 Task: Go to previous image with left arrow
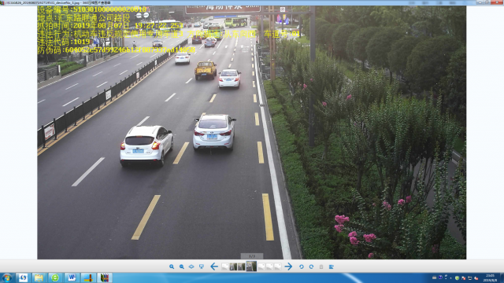coord(214,266)
